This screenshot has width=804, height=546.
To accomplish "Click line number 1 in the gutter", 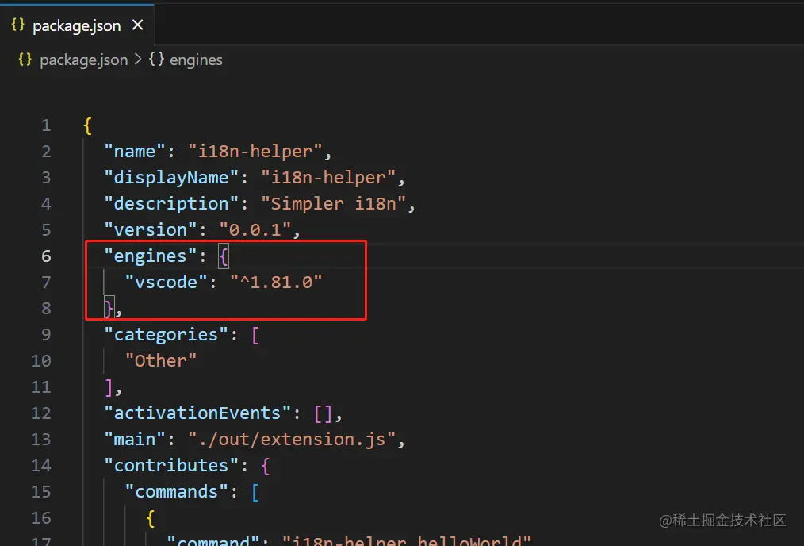I will pos(46,125).
